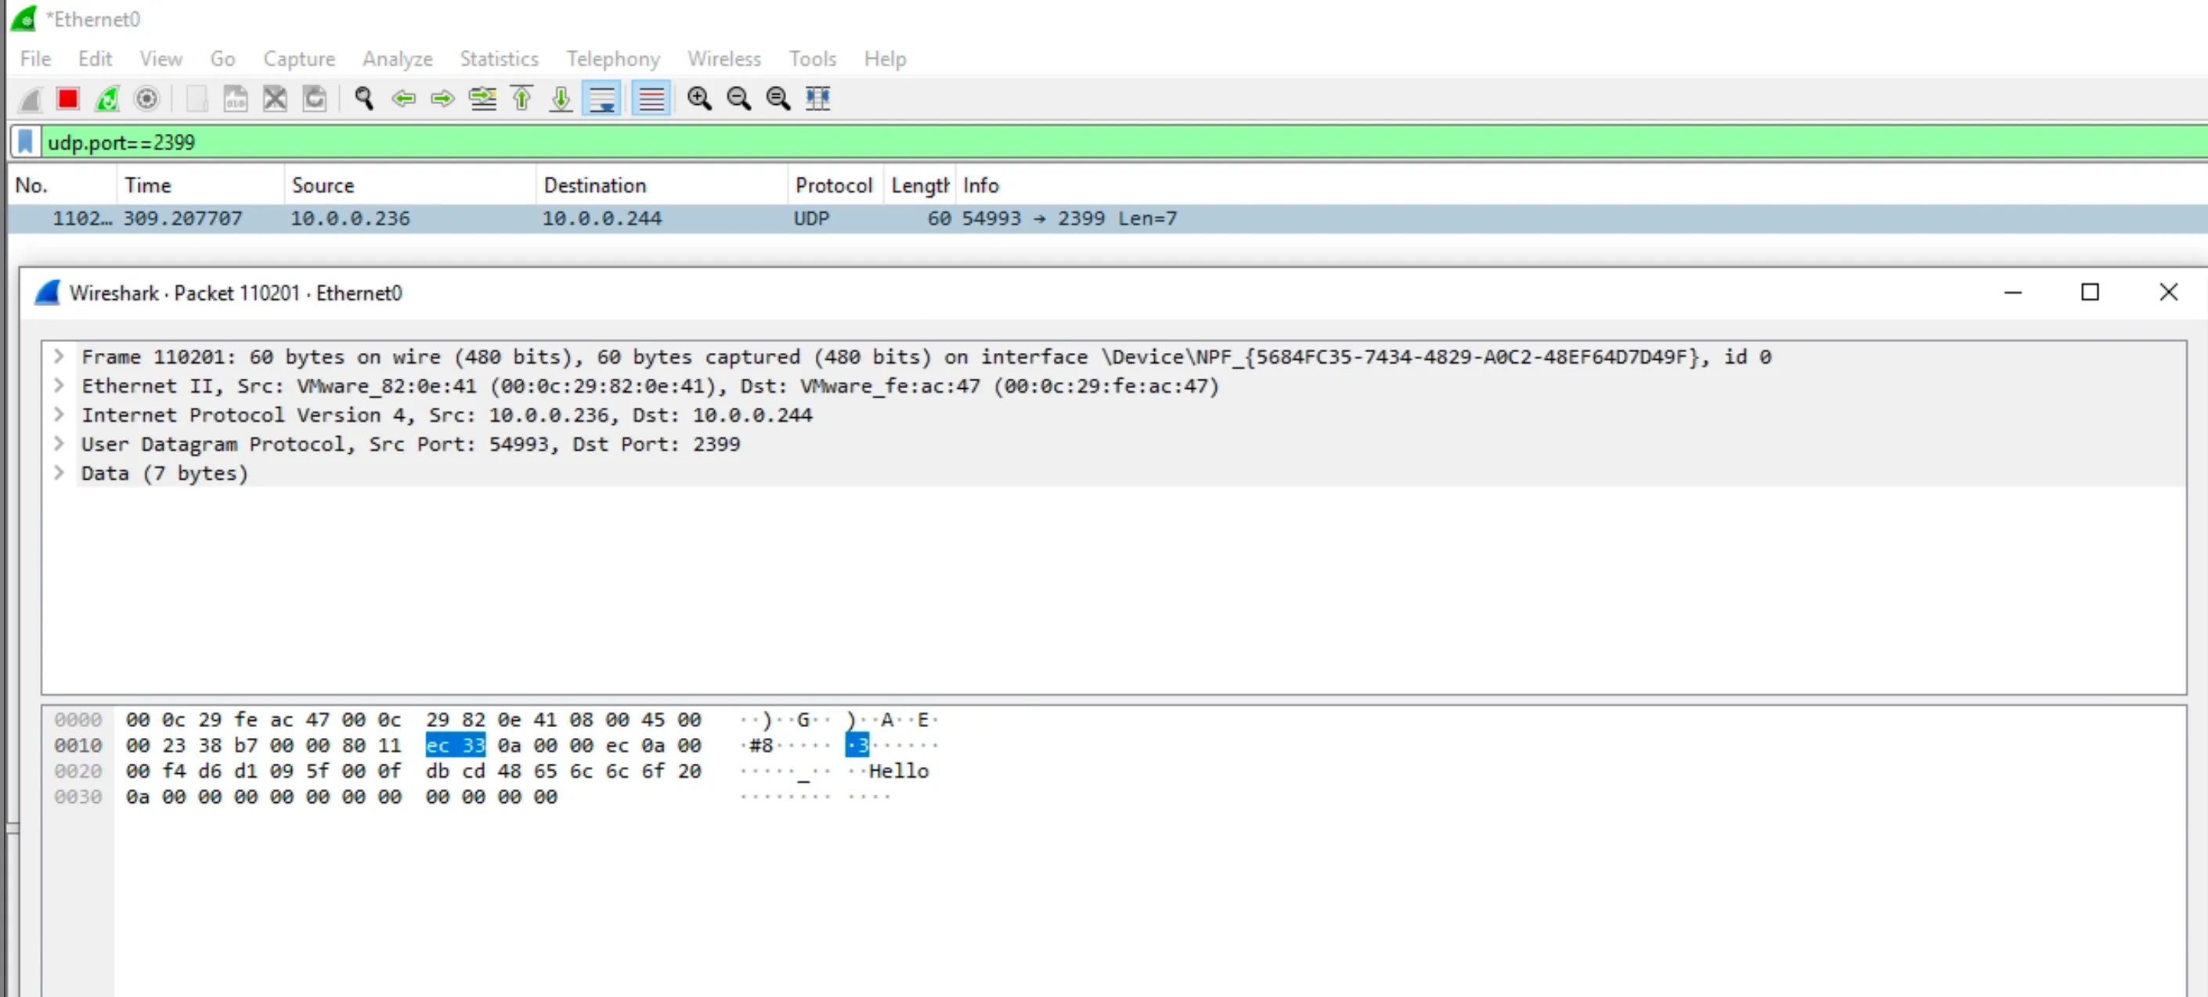Sort packets by the No. column
Viewport: 2208px width, 997px height.
(x=62, y=186)
